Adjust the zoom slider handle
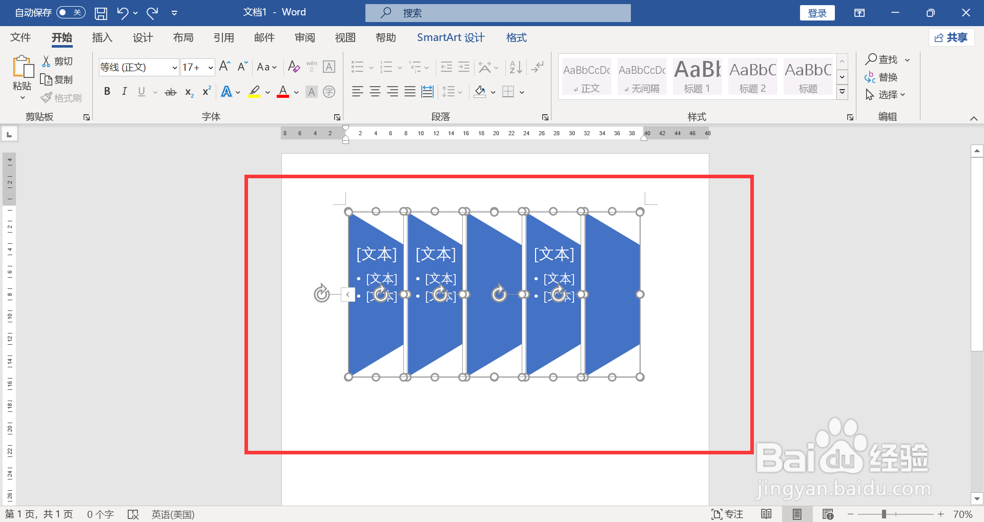The height and width of the screenshot is (522, 984). click(x=884, y=514)
